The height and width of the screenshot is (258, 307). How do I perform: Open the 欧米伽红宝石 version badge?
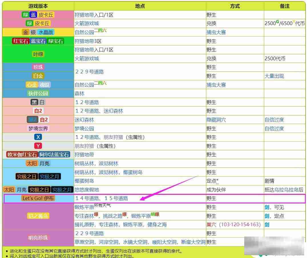click(x=22, y=155)
